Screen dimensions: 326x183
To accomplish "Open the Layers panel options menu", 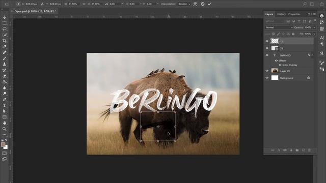I will (314, 14).
